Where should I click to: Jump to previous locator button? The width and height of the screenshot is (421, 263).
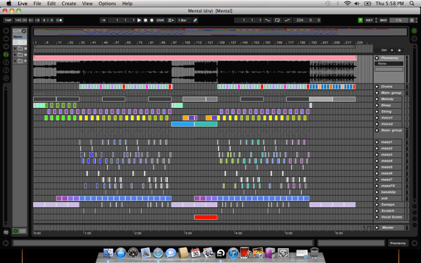[376, 50]
